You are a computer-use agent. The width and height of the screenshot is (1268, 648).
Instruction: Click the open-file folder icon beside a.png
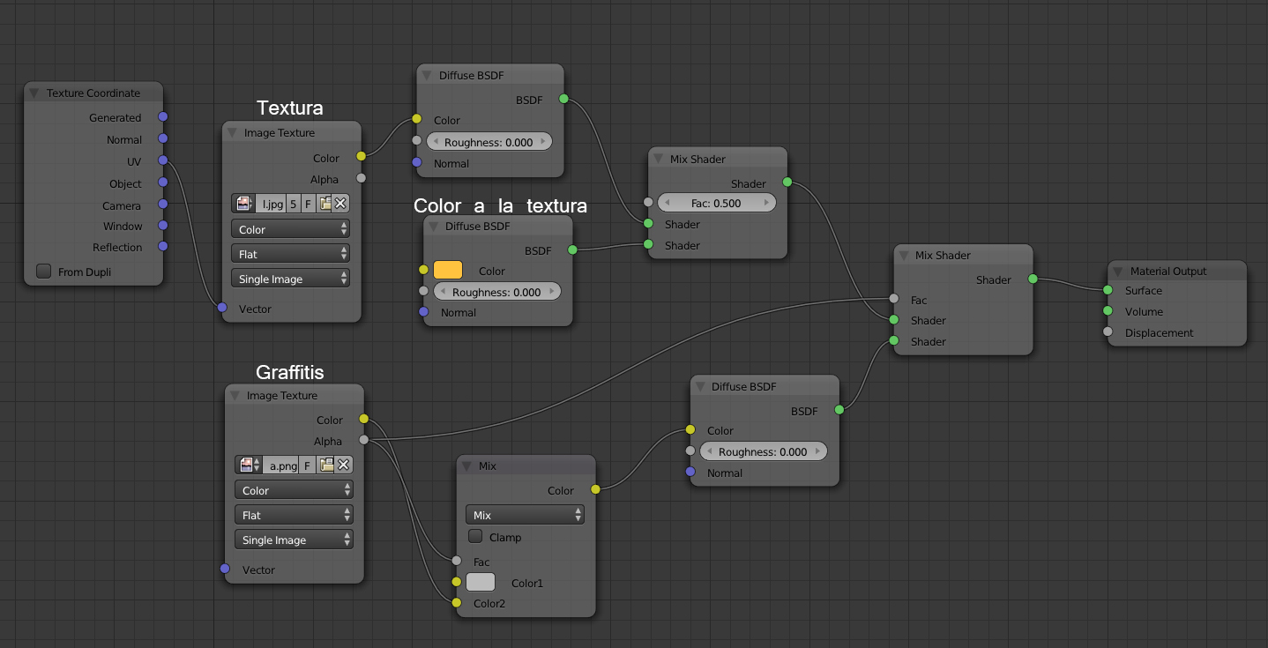coord(327,466)
